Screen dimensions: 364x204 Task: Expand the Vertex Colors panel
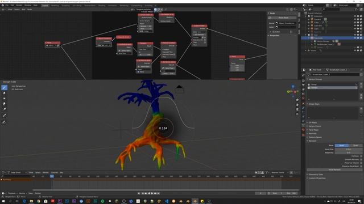point(315,126)
